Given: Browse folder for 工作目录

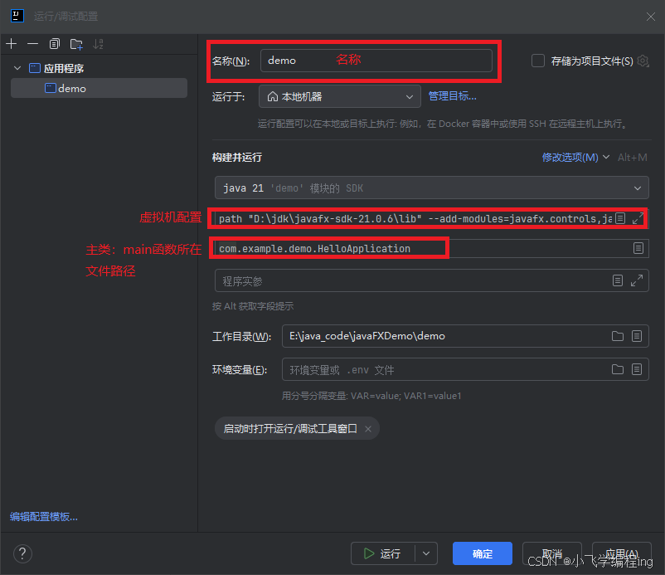Looking at the screenshot, I should click(618, 336).
